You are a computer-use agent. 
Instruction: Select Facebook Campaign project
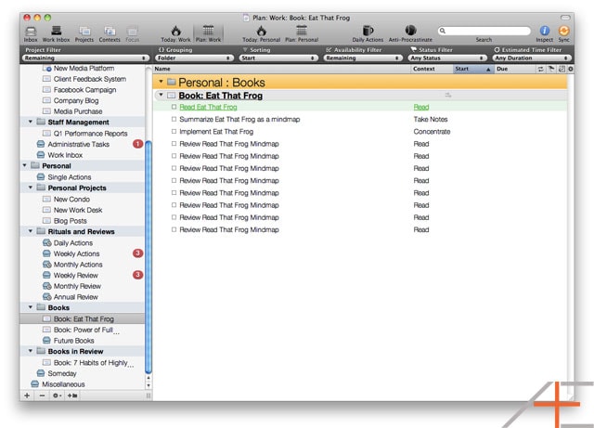[84, 90]
